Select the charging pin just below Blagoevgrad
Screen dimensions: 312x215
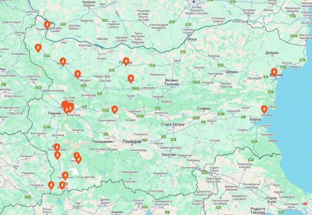point(57,155)
